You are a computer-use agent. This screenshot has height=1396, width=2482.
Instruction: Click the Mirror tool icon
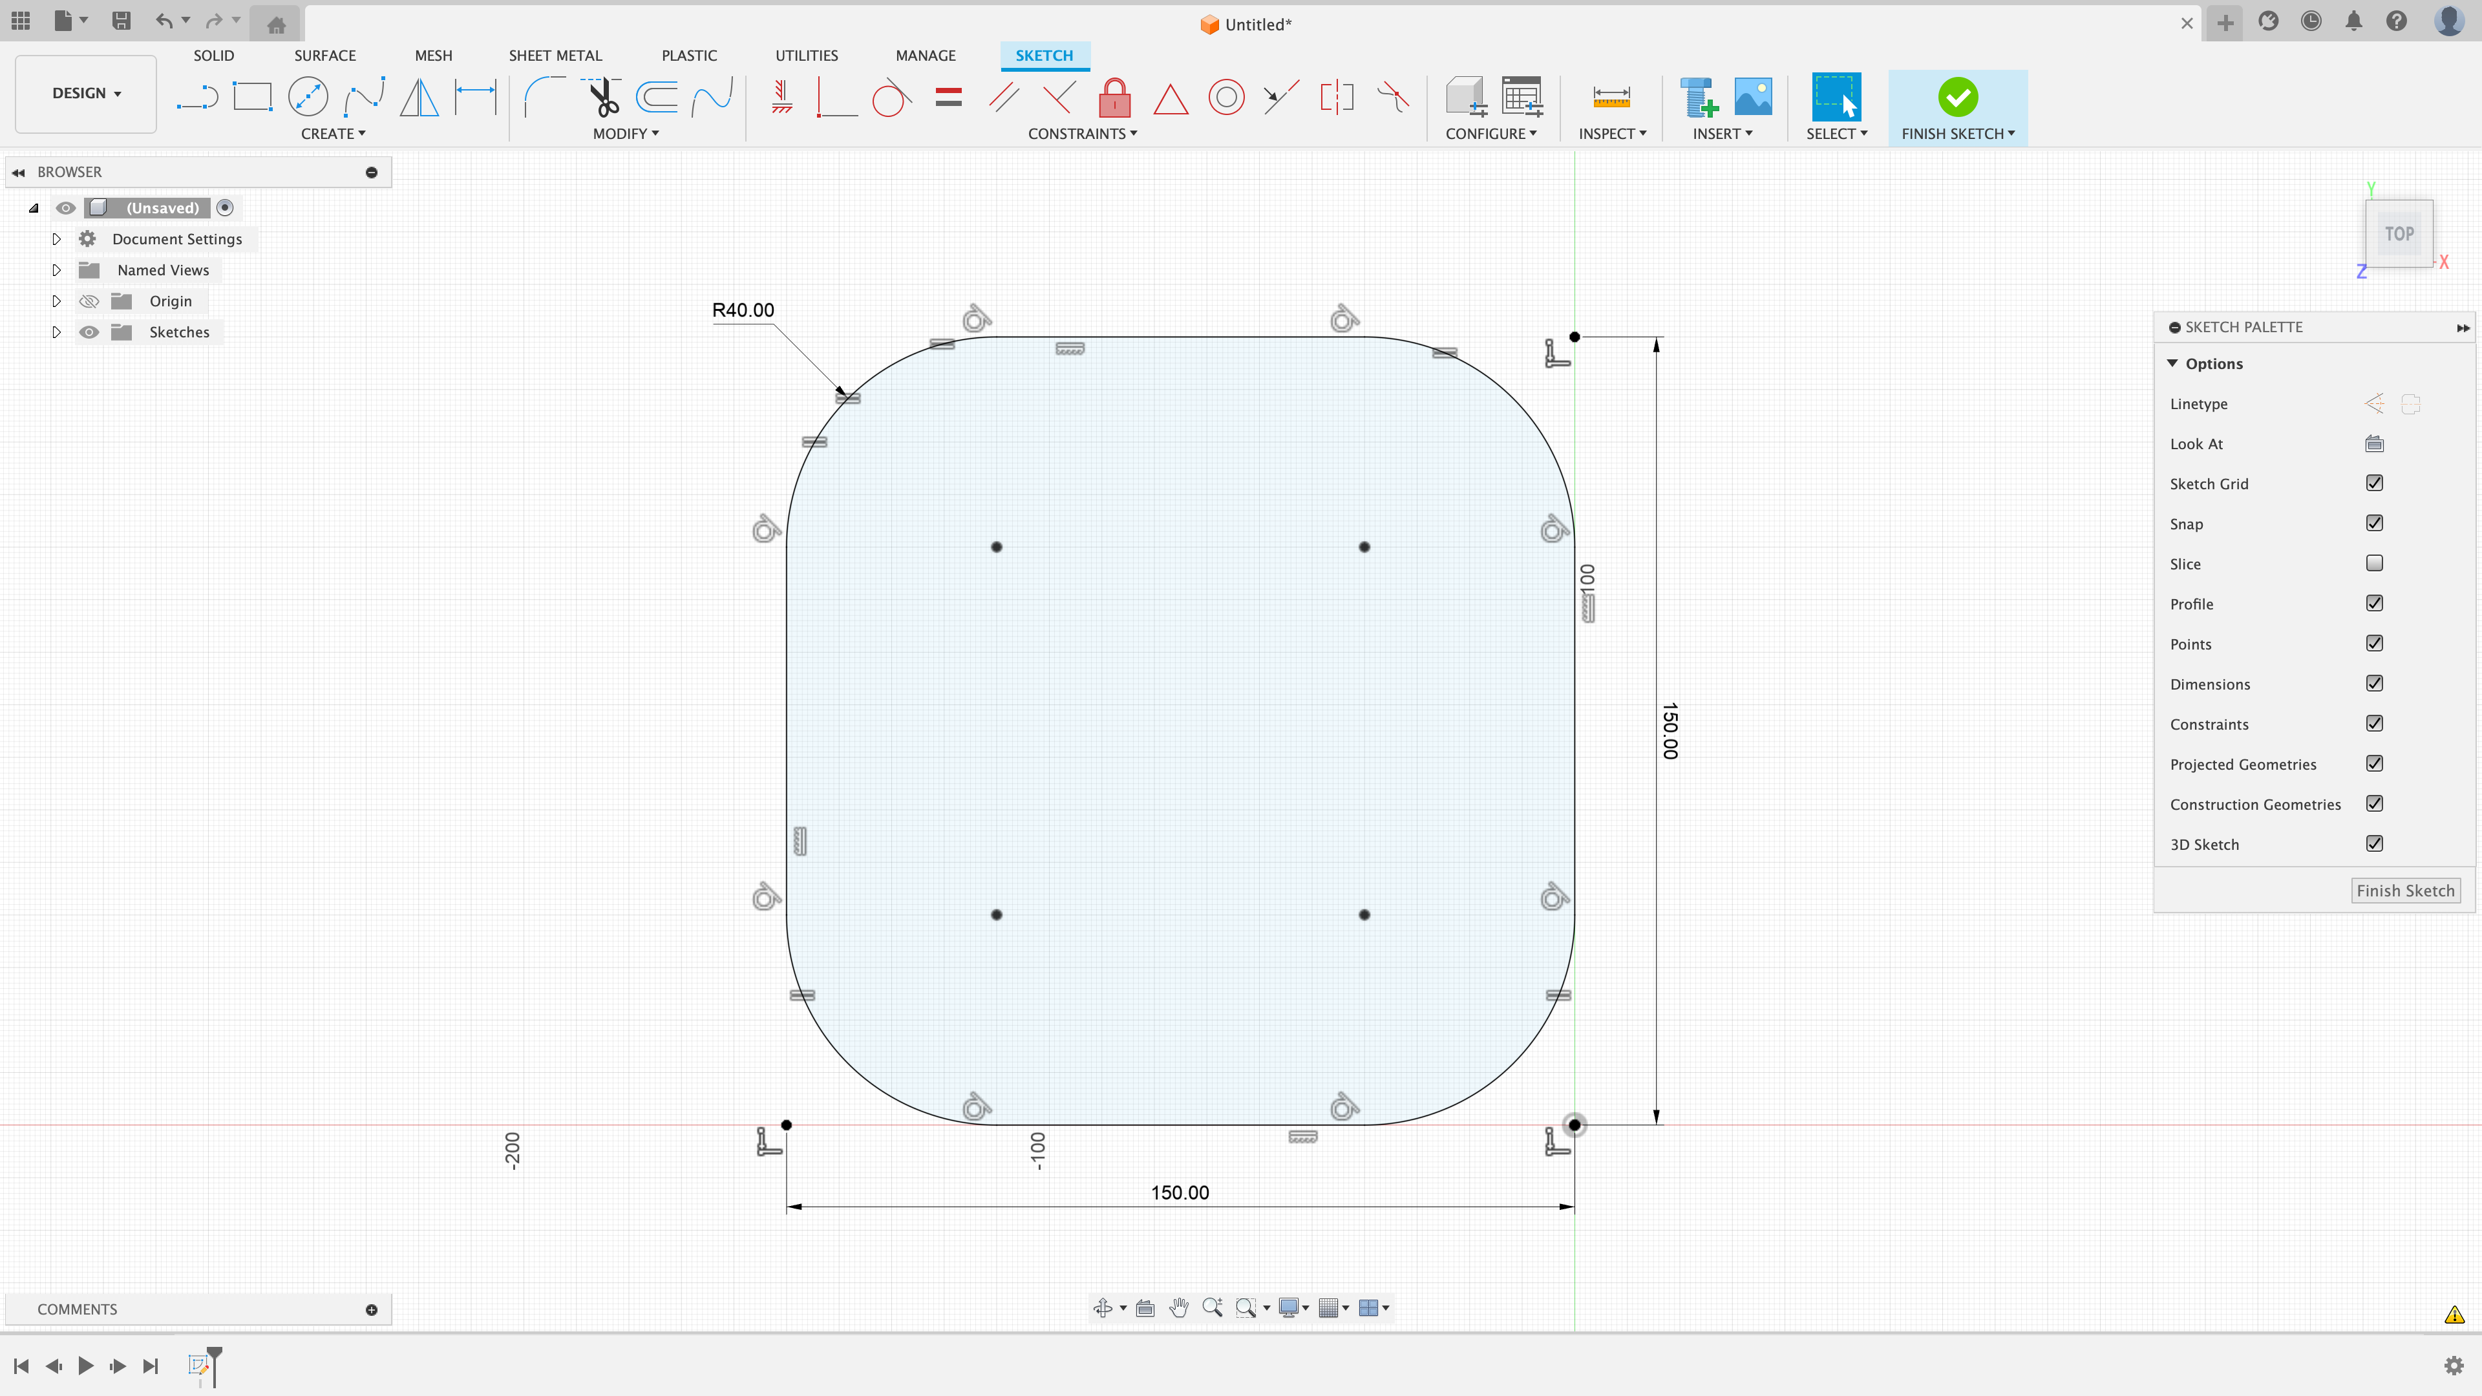421,97
